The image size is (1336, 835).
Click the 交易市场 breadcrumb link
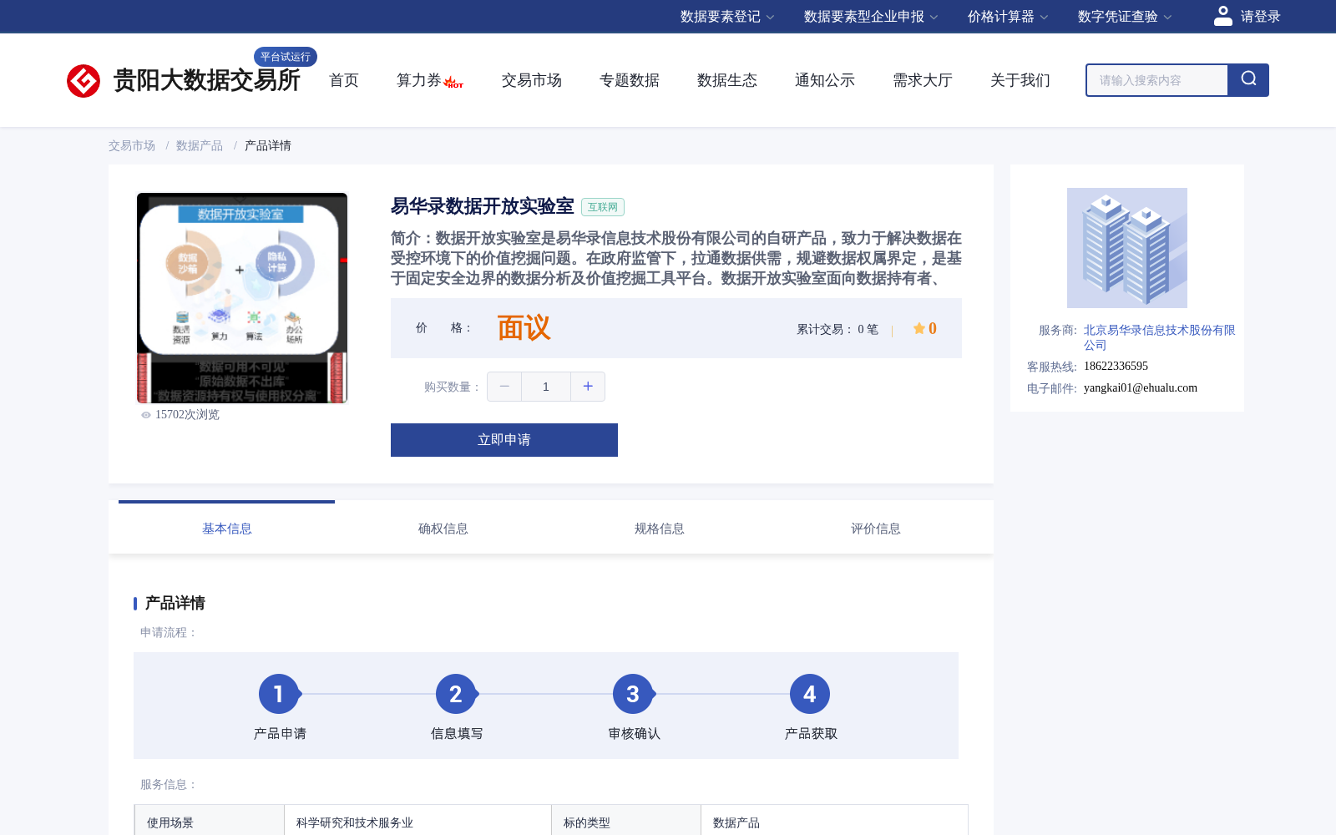(132, 146)
